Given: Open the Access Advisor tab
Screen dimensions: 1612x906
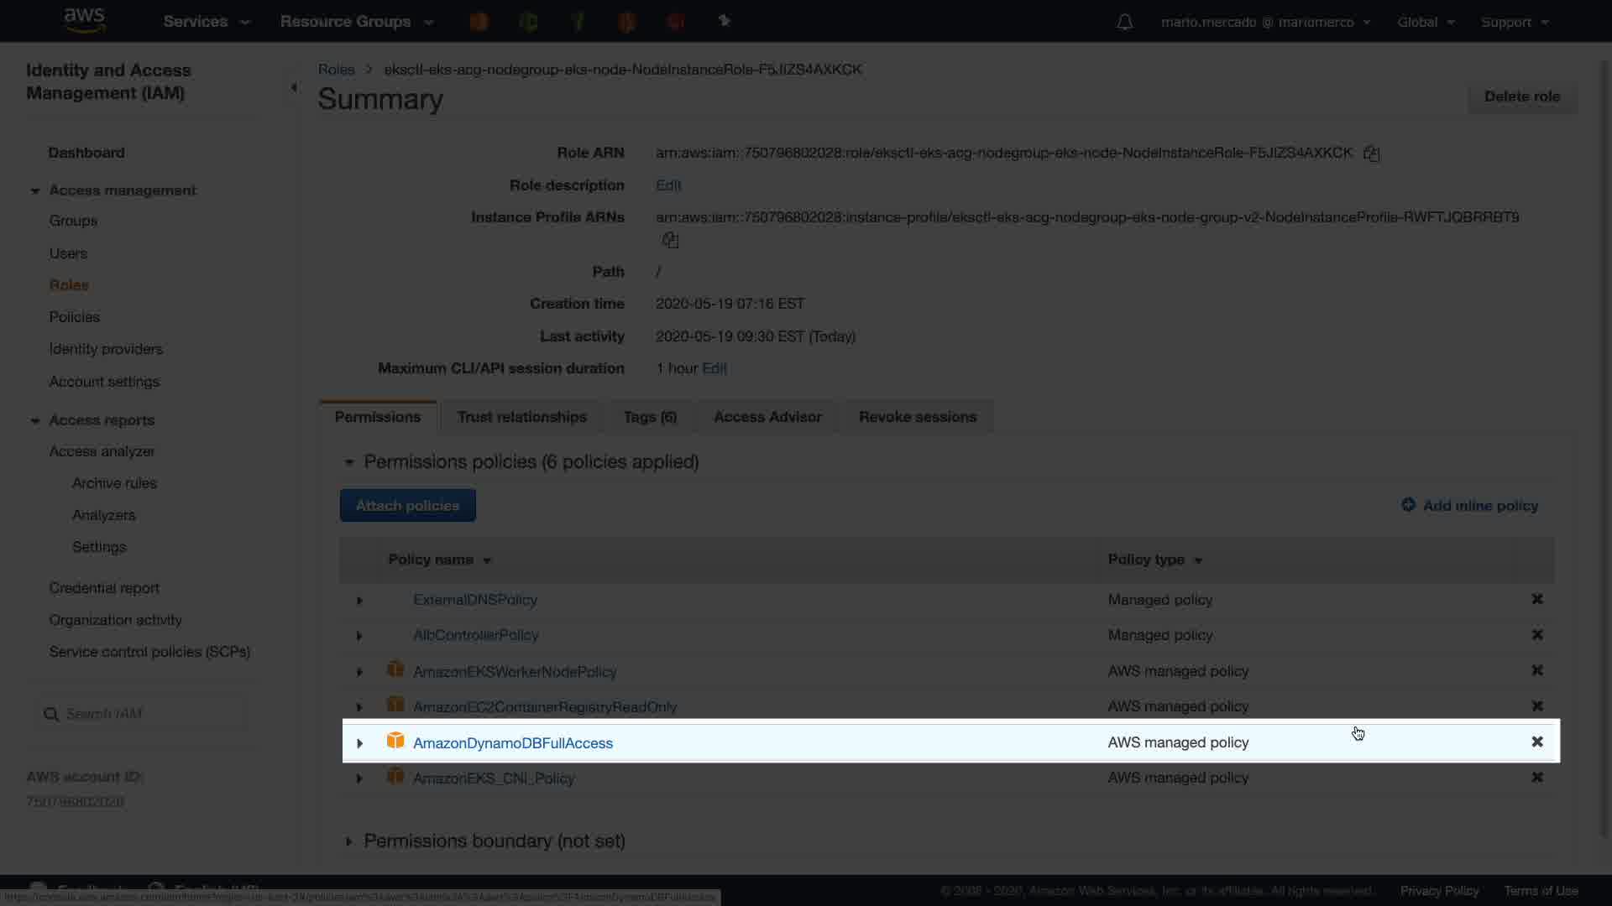Looking at the screenshot, I should 767,417.
